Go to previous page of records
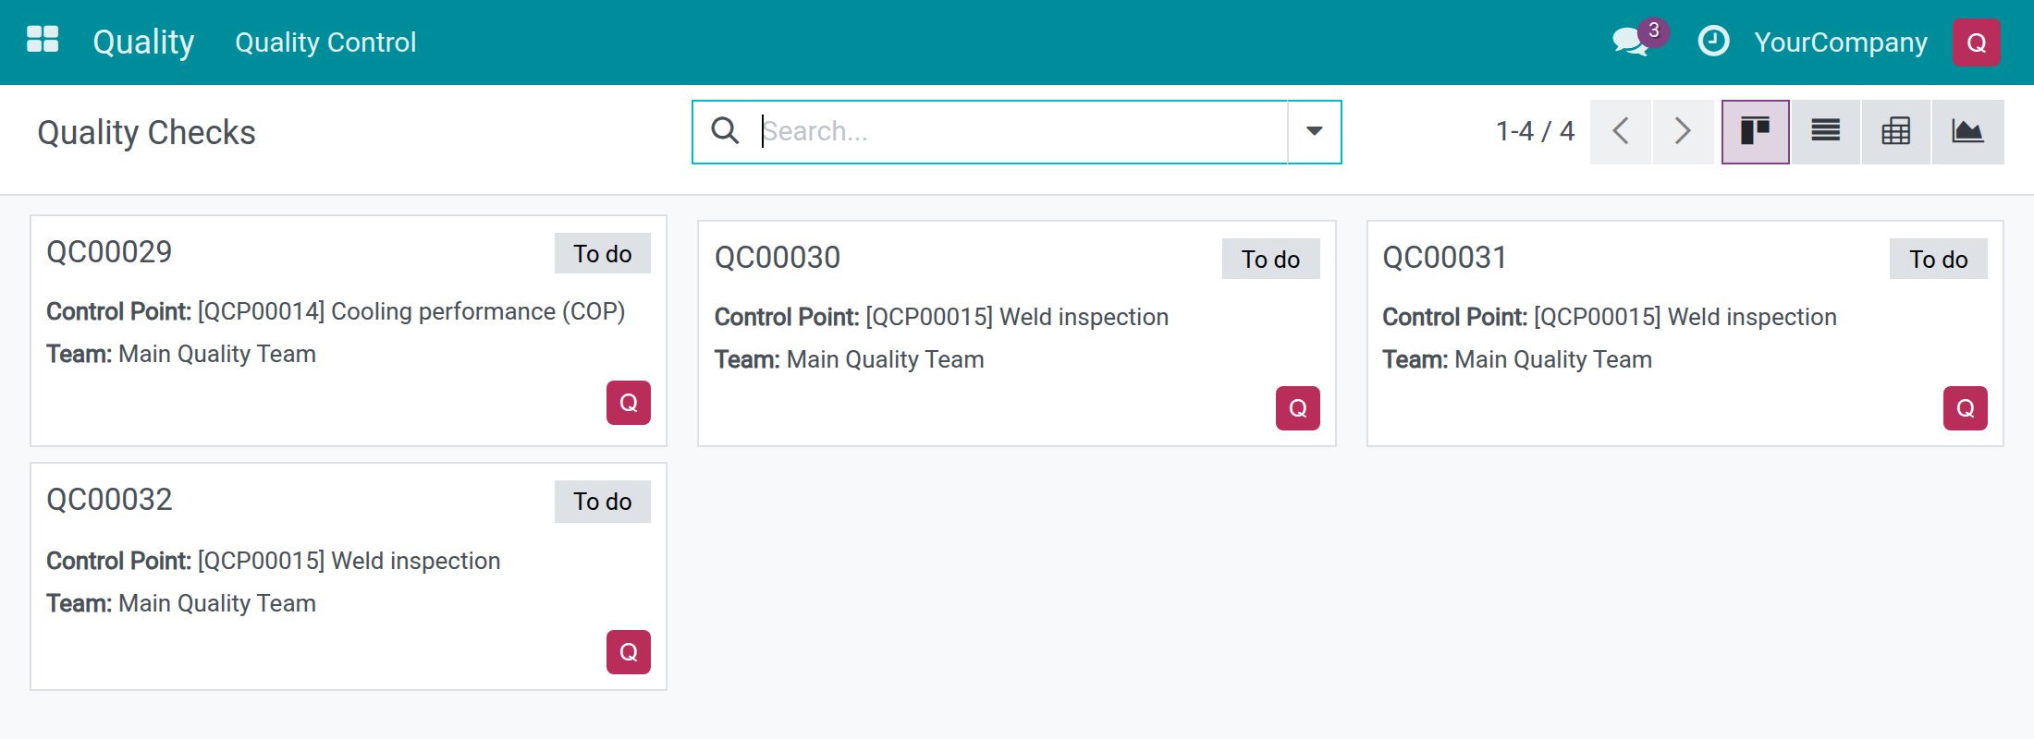 (x=1621, y=131)
